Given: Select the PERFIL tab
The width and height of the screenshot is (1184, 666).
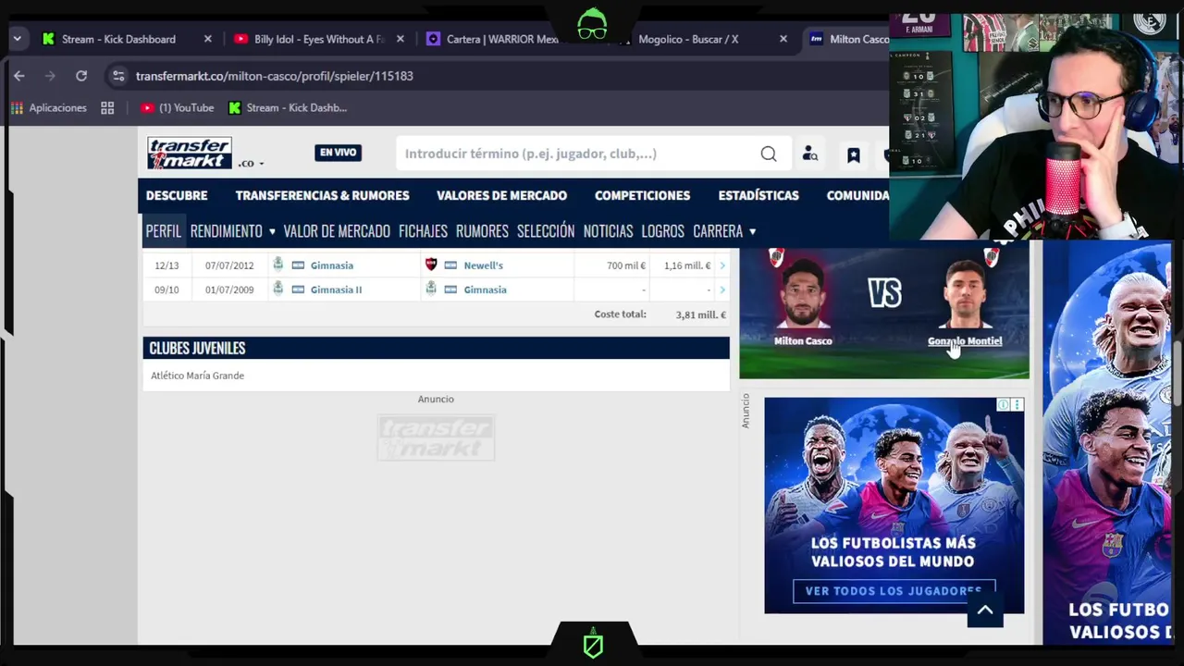Looking at the screenshot, I should click(x=164, y=231).
